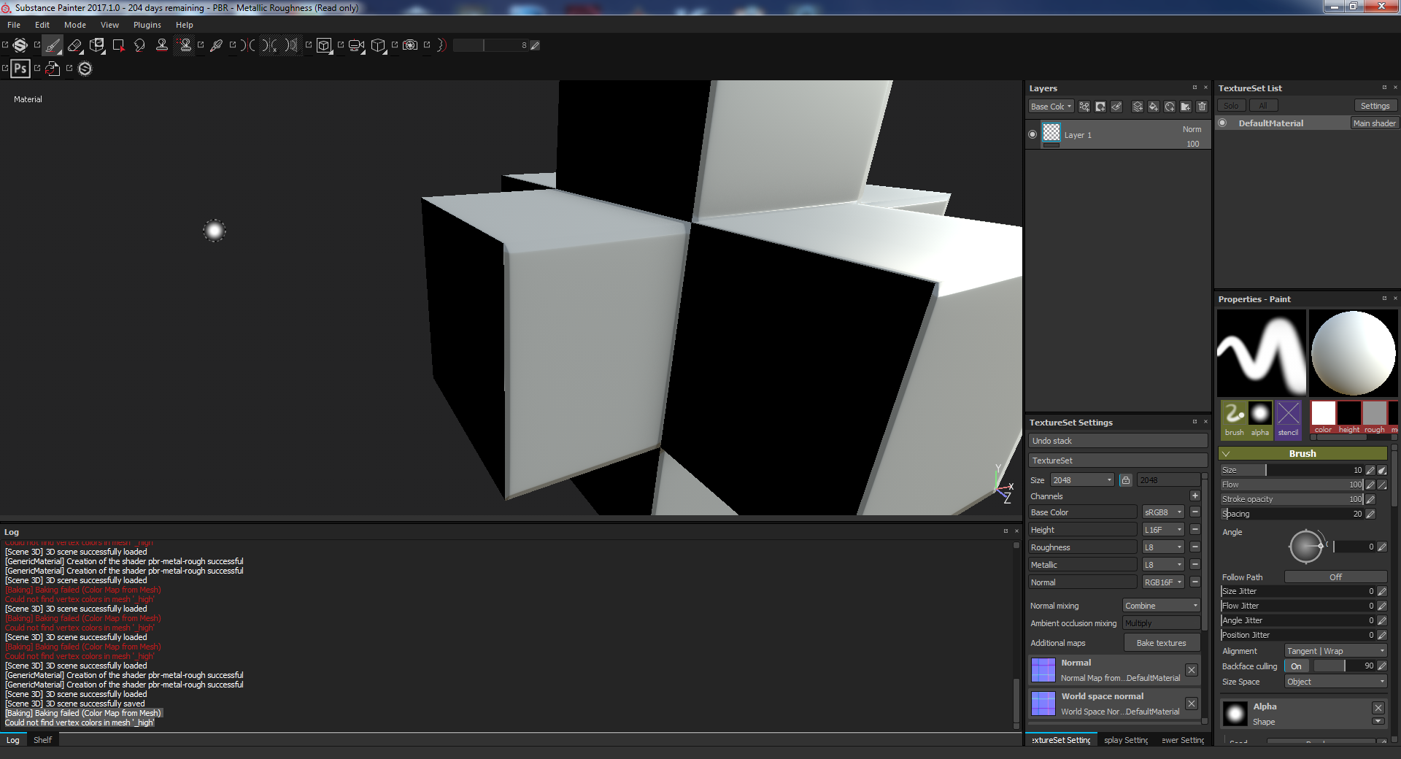Open the L16F Height format dropdown

coord(1163,530)
